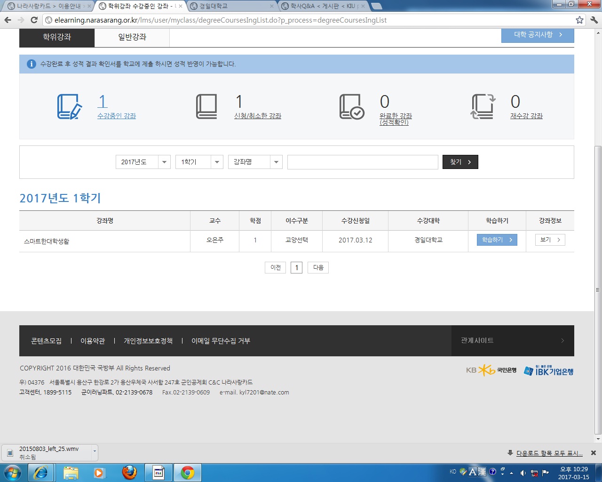
Task: Open 재수강 강좌 link
Action: tap(526, 116)
